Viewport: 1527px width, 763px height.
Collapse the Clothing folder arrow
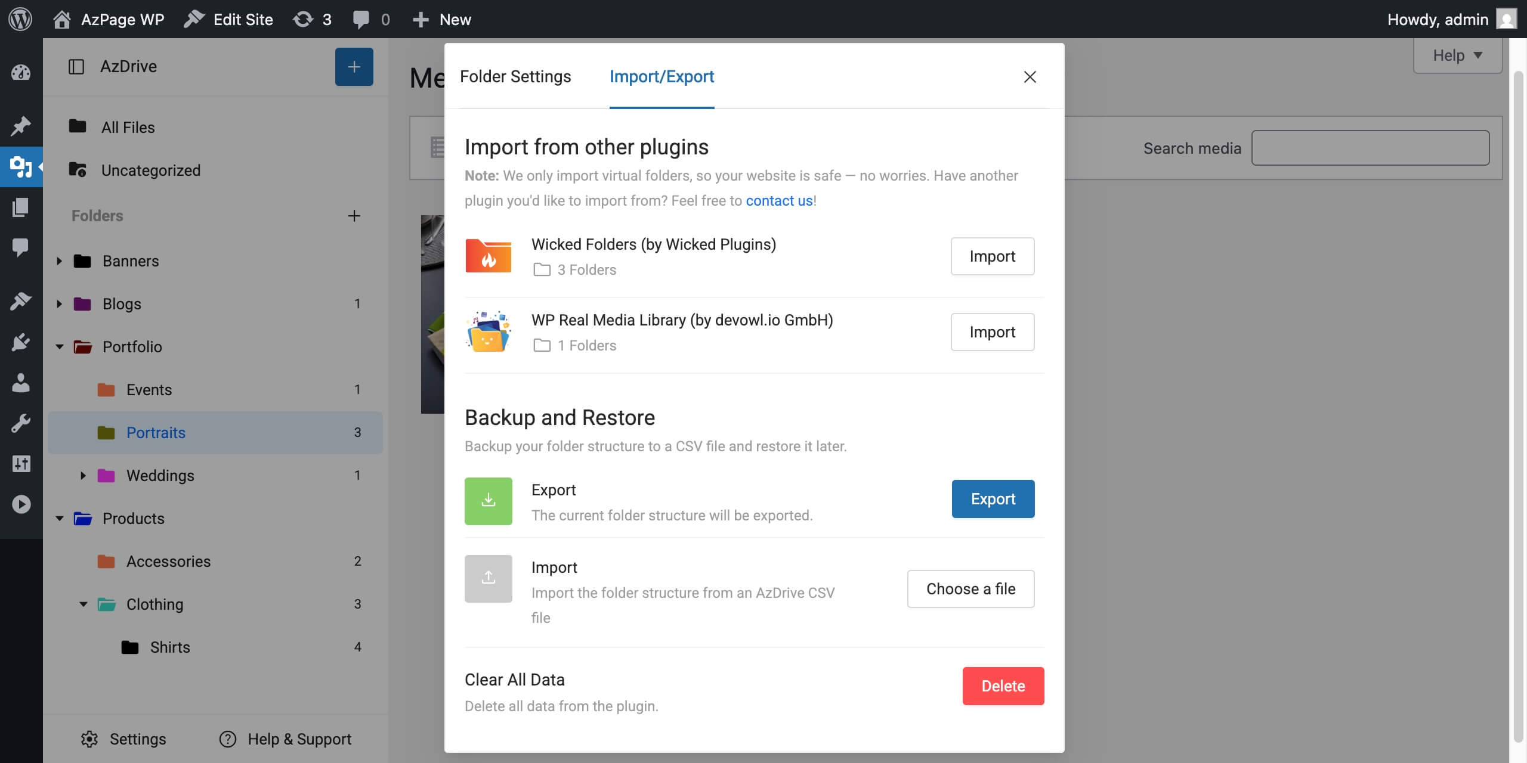pyautogui.click(x=83, y=604)
